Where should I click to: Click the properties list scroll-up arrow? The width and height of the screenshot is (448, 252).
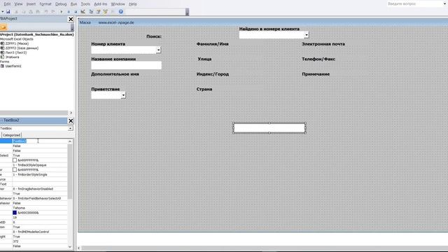pos(70,141)
